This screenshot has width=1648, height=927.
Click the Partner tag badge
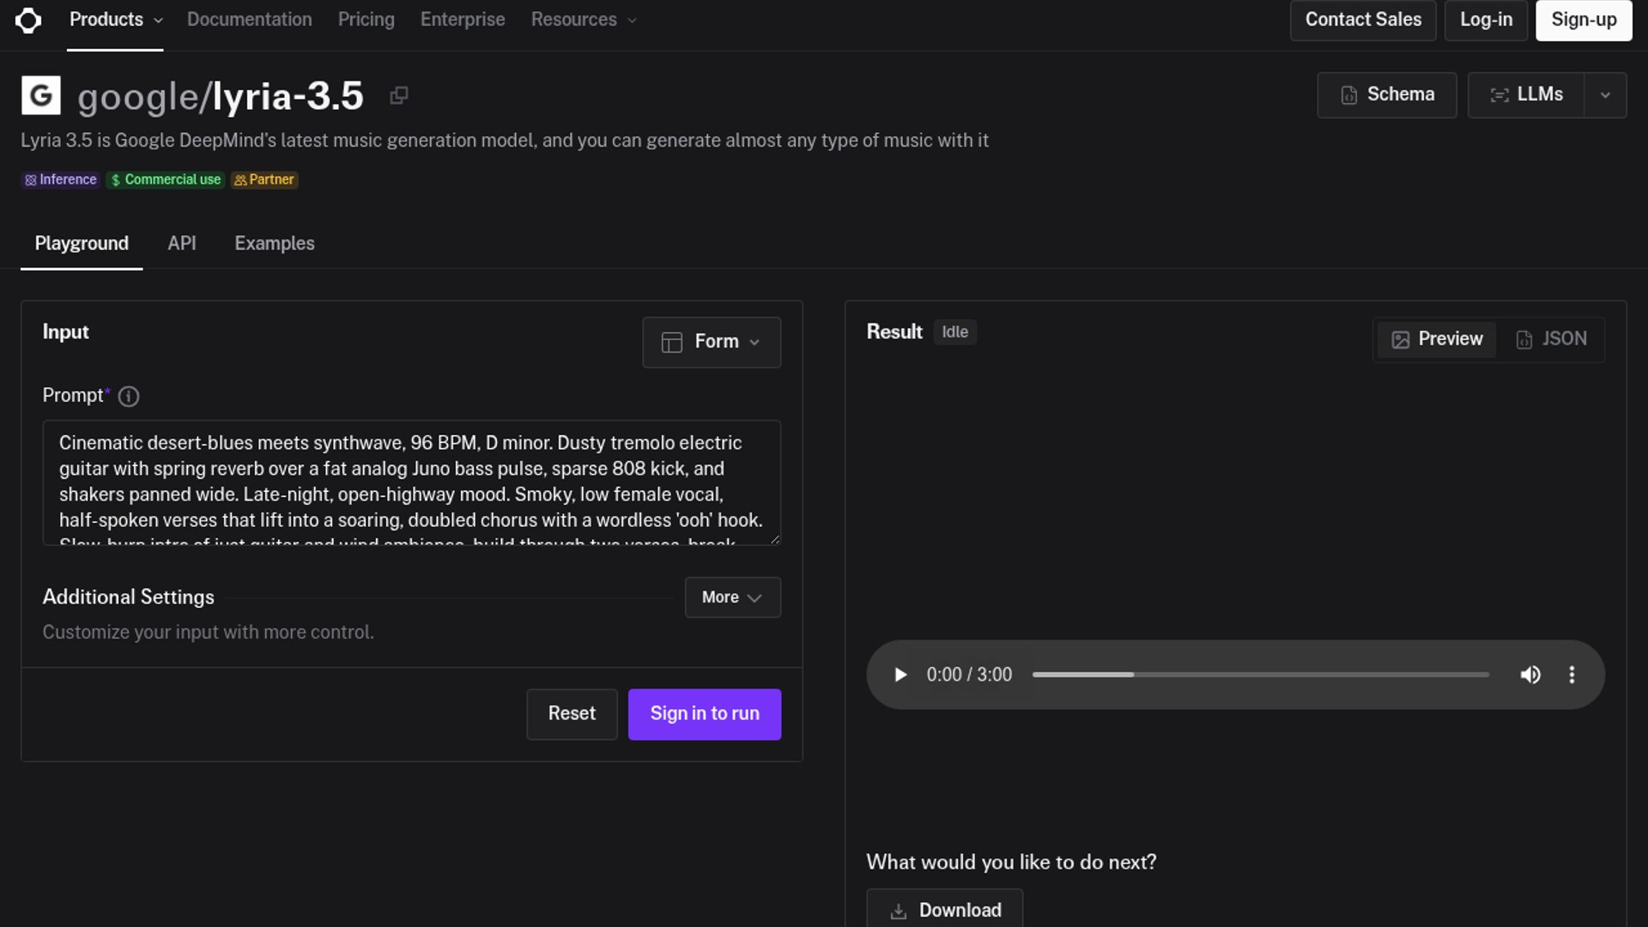[x=264, y=179]
